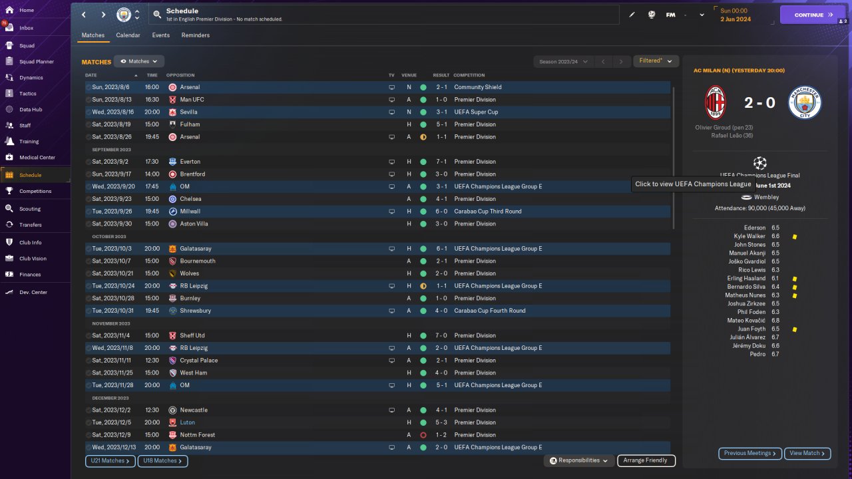This screenshot has height=479, width=852.
Task: Click the TV icon on the Arsenal Community Shield row
Action: point(391,87)
